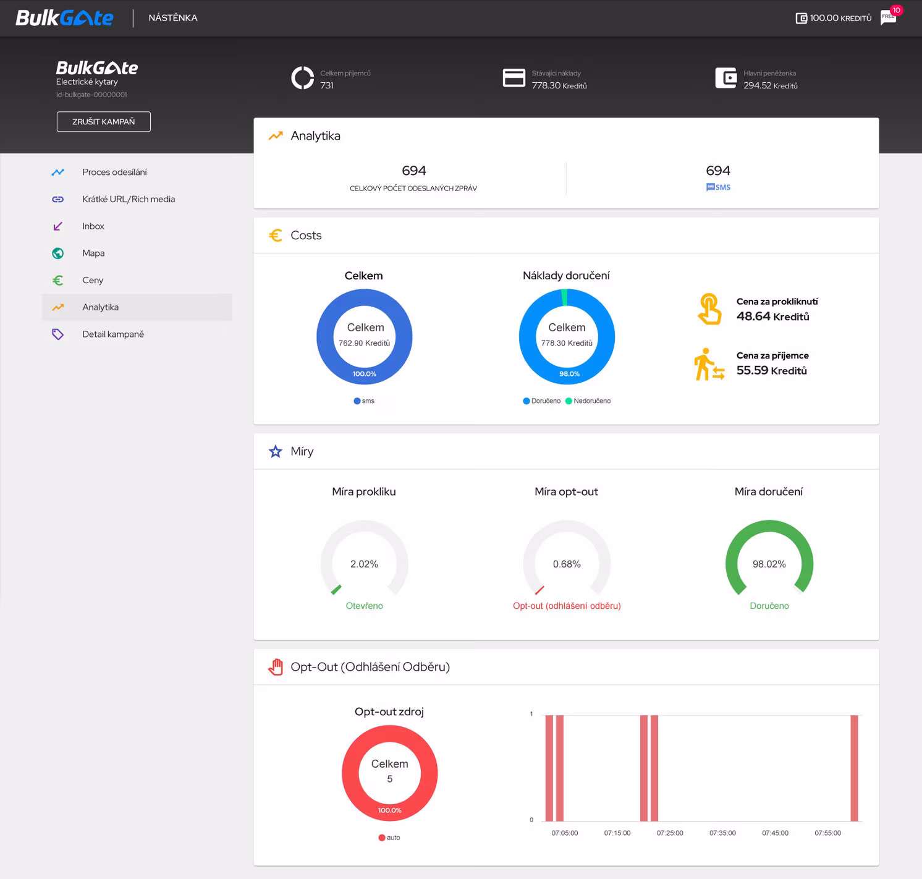
Task: Click the Míry star icon
Action: point(276,451)
